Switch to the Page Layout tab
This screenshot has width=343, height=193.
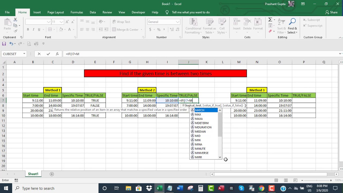tap(55, 12)
